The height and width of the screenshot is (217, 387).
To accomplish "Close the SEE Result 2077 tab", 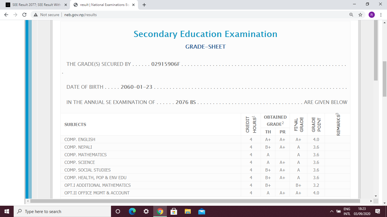I will 66,5.
